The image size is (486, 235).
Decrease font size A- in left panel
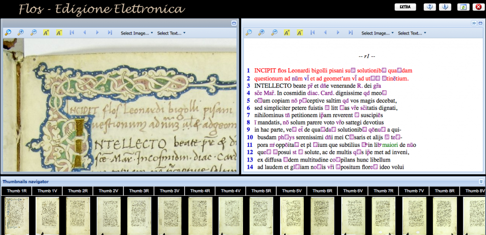59,33
